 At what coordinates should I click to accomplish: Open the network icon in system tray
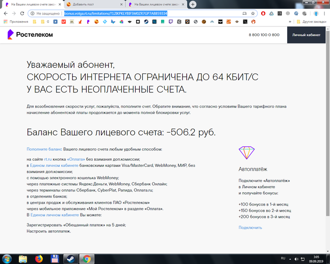(x=303, y=259)
